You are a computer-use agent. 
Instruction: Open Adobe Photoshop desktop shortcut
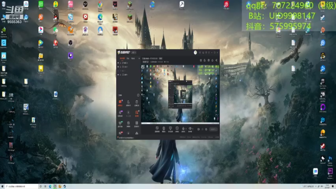coord(330,159)
